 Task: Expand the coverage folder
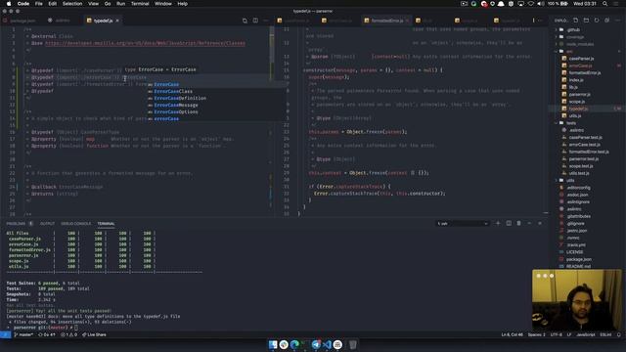pyautogui.click(x=575, y=37)
